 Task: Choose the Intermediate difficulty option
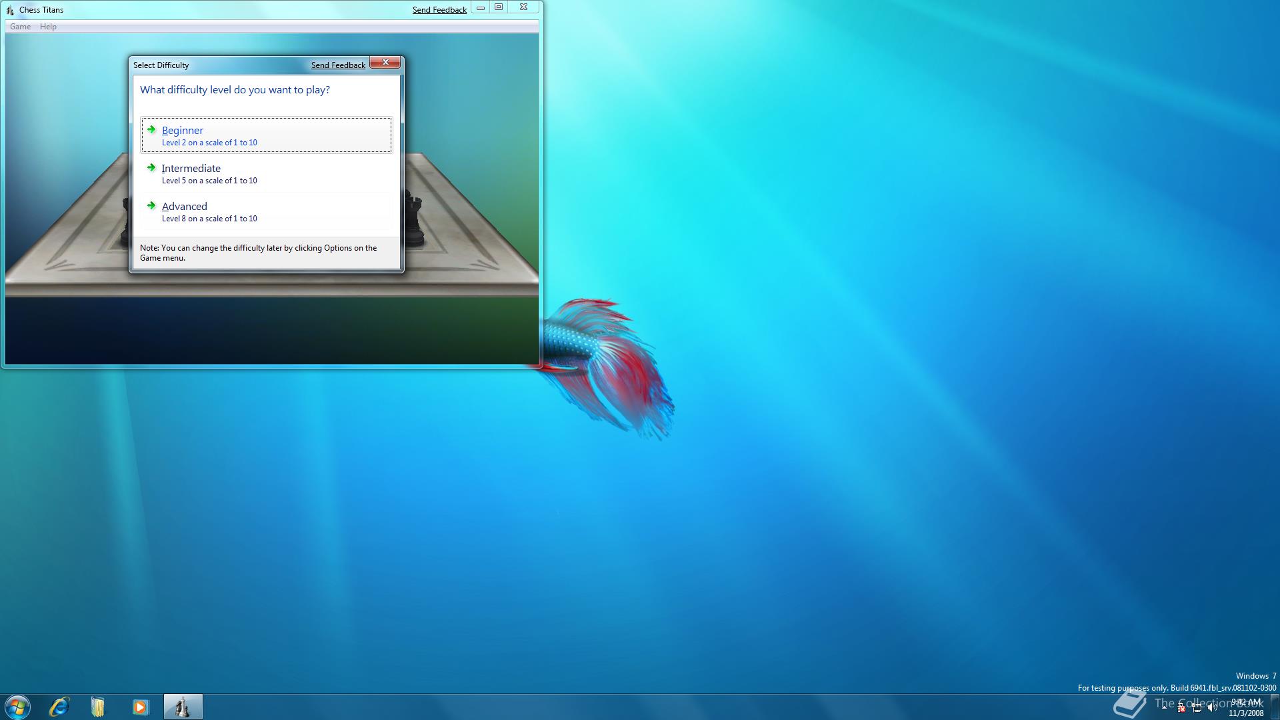pyautogui.click(x=267, y=173)
